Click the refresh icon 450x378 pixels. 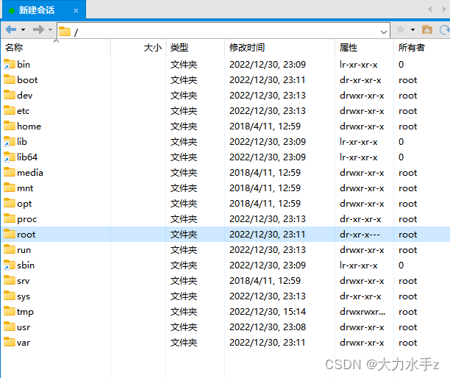[445, 29]
